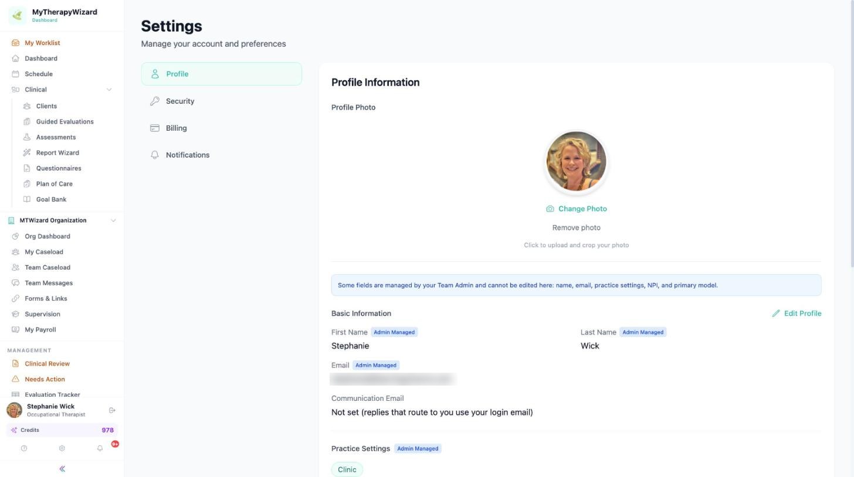The image size is (854, 477).
Task: Click Remove photo
Action: [x=577, y=227]
